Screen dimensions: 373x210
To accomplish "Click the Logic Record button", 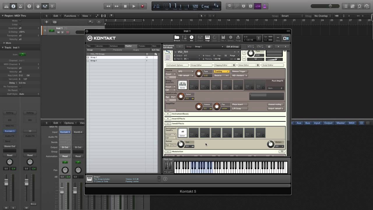I will click(x=142, y=6).
